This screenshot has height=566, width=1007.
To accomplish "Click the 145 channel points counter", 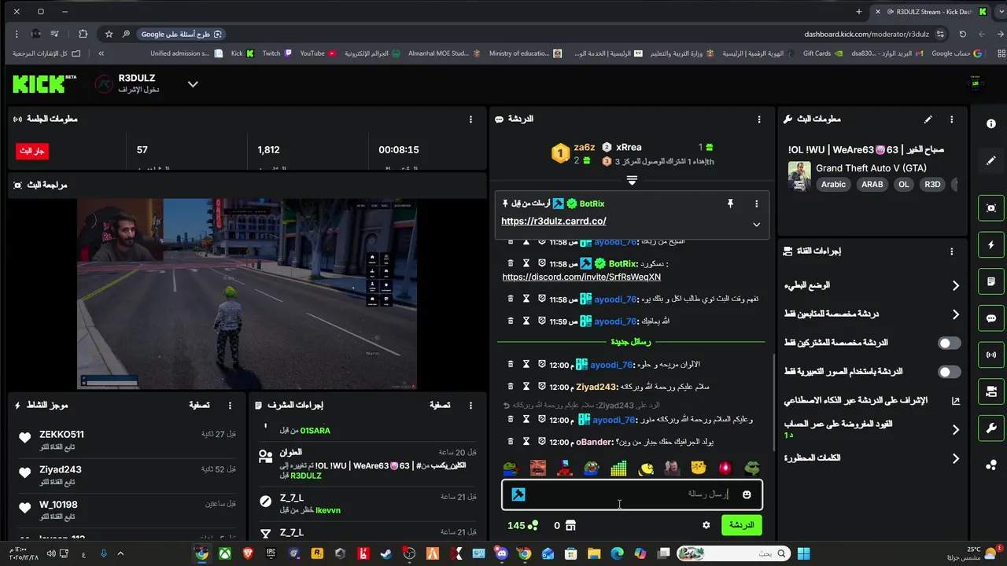I will 523,525.
